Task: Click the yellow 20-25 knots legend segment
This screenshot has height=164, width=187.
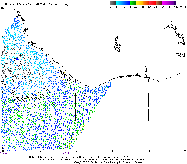Action: tap(139, 3)
